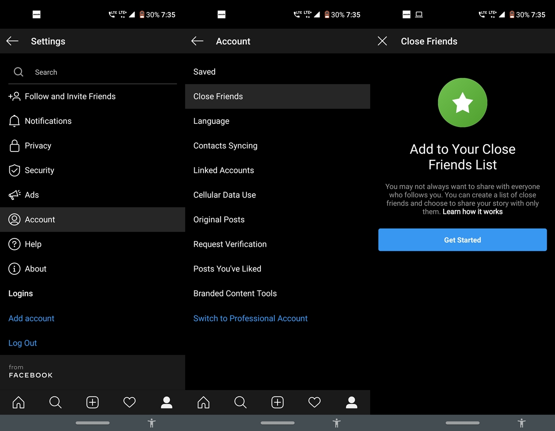
Task: Tap the search magnifier in Settings search bar
Action: [18, 72]
